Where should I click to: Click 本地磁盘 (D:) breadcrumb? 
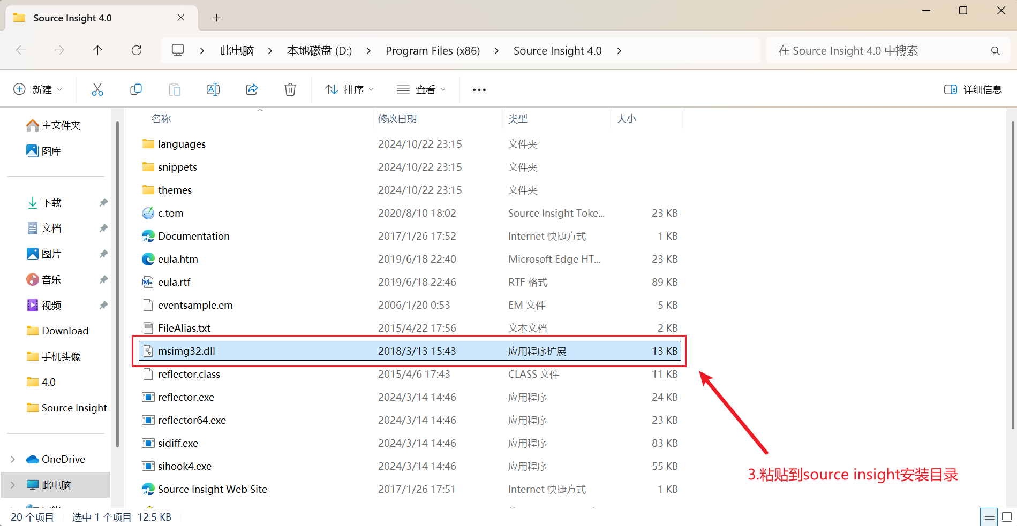click(x=319, y=51)
